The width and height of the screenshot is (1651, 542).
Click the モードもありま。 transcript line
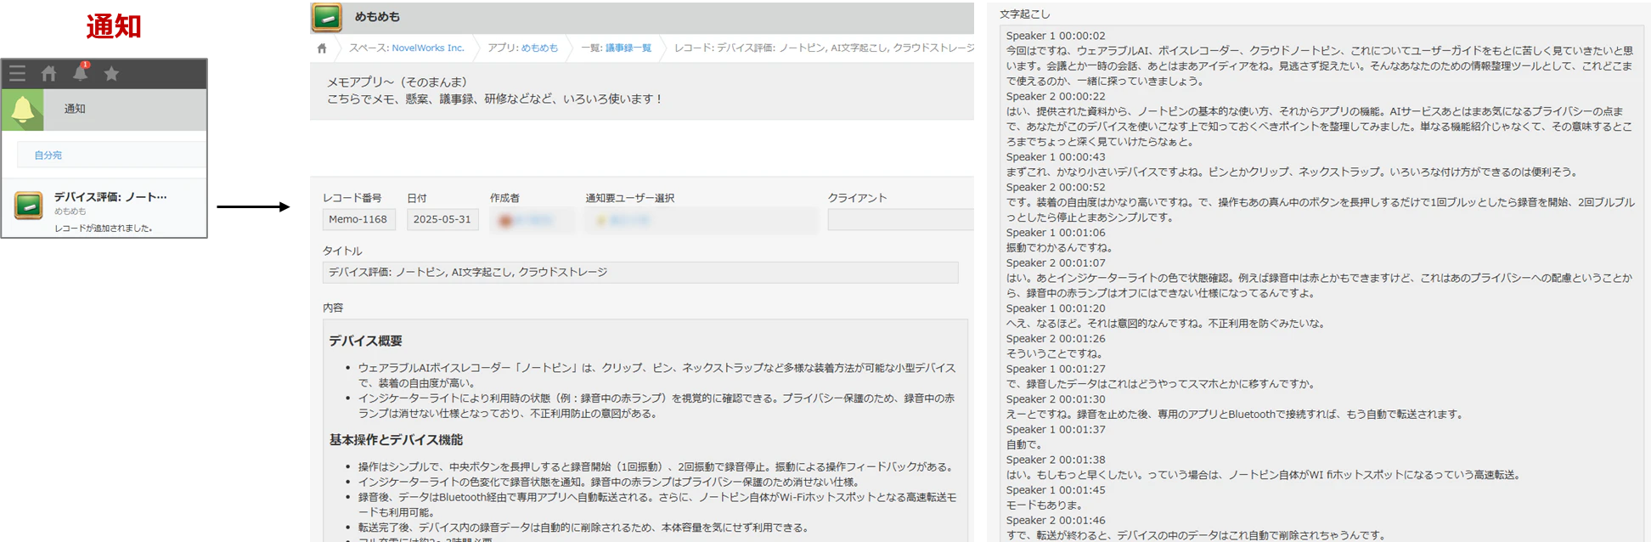[1044, 505]
